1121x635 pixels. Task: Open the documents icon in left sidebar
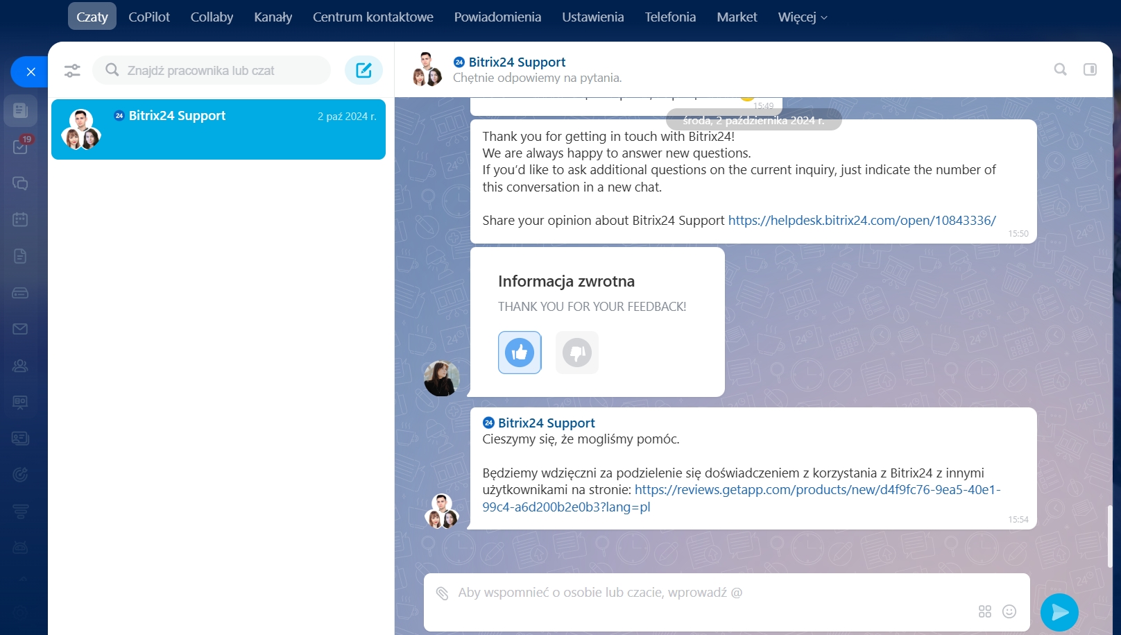(20, 256)
